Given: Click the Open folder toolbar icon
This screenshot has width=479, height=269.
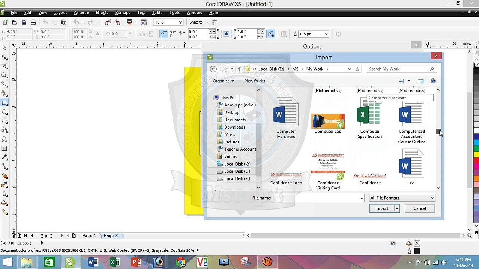Looking at the screenshot, I should [x=15, y=22].
